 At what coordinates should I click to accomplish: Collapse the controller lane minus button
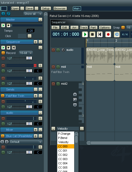[x=53, y=129]
